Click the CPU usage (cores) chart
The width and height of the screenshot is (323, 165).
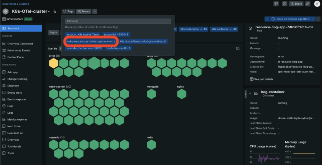coord(265,157)
